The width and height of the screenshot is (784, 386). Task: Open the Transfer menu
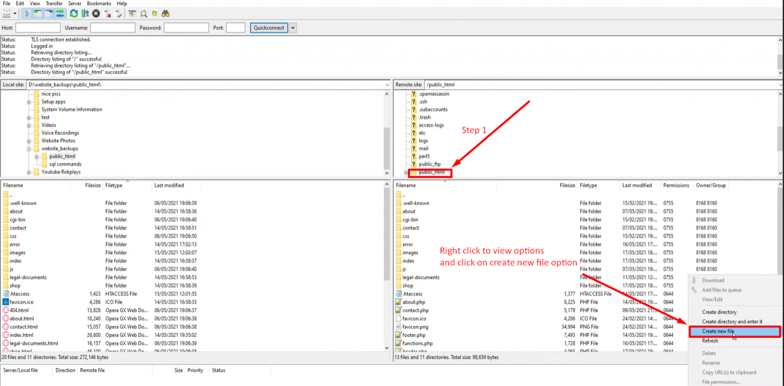click(x=54, y=3)
